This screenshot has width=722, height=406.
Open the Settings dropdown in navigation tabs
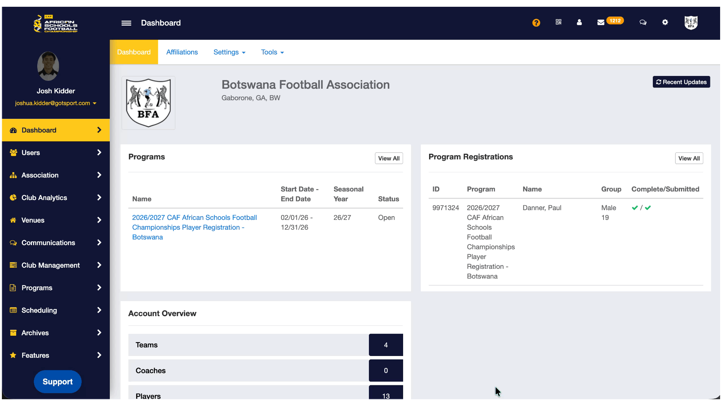coord(229,52)
